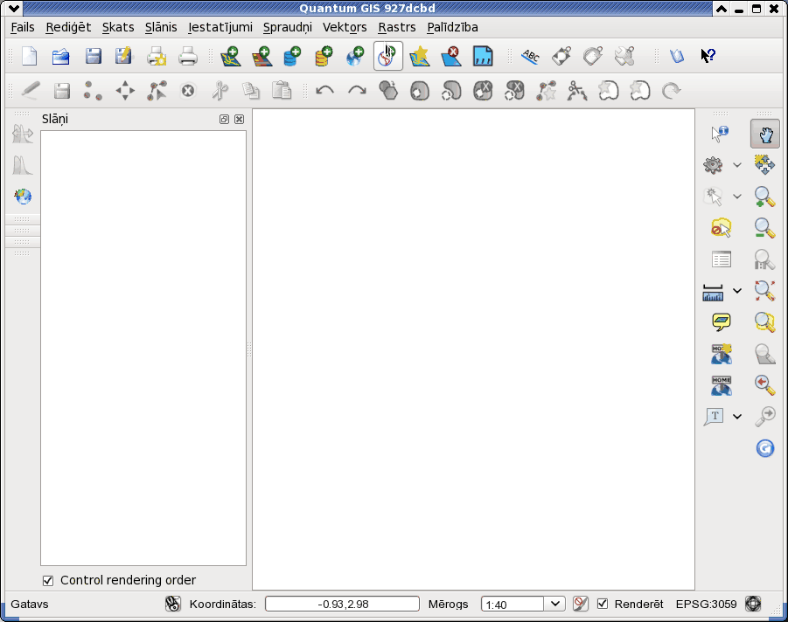Float the Slāņi panel with undock button

(224, 120)
